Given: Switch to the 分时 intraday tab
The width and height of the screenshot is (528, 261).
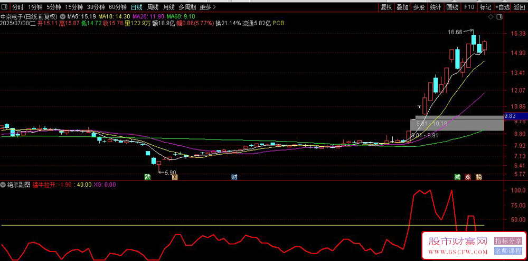Looking at the screenshot, I should point(18,7).
